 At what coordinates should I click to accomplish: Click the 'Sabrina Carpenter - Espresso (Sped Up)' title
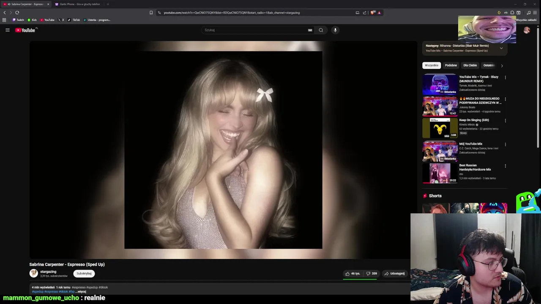[x=67, y=264]
